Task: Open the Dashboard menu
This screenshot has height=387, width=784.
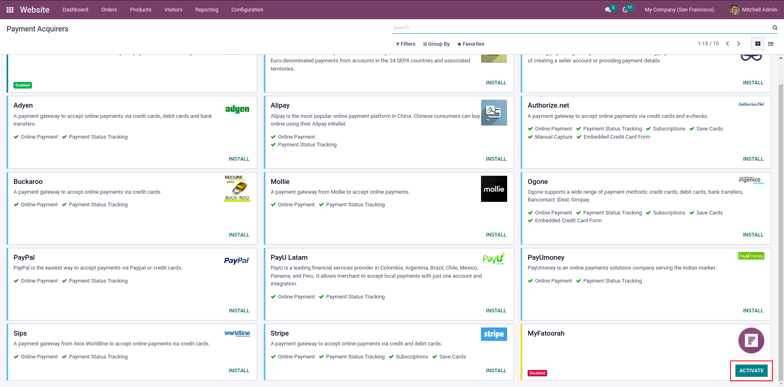Action: click(75, 10)
